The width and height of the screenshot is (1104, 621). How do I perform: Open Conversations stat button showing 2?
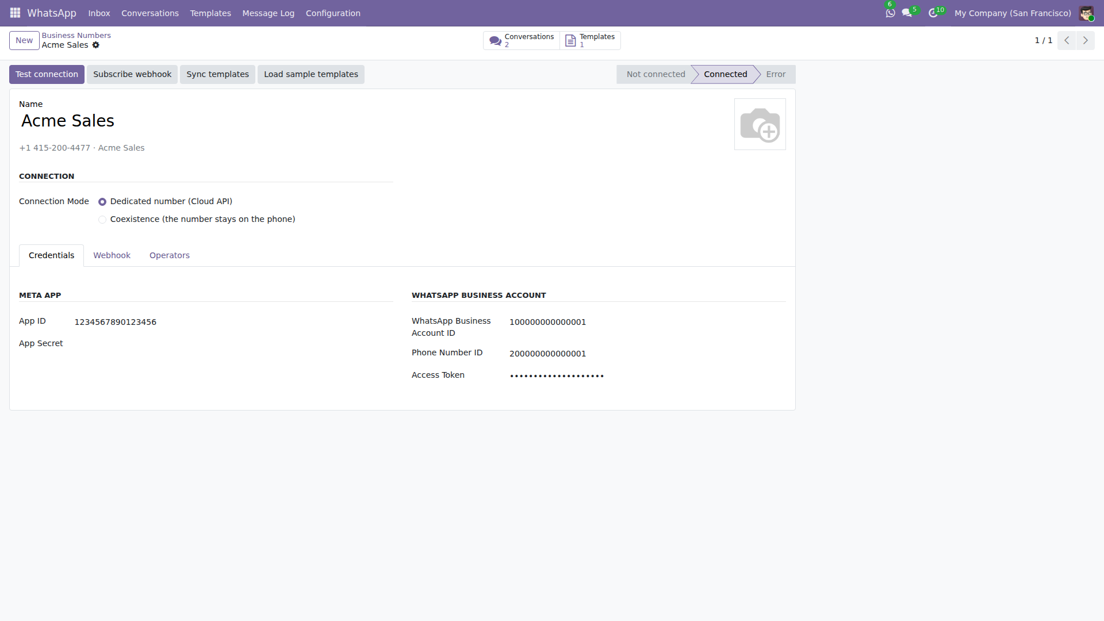click(x=522, y=40)
